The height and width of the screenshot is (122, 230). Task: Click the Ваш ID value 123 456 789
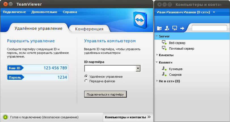tap(55, 68)
